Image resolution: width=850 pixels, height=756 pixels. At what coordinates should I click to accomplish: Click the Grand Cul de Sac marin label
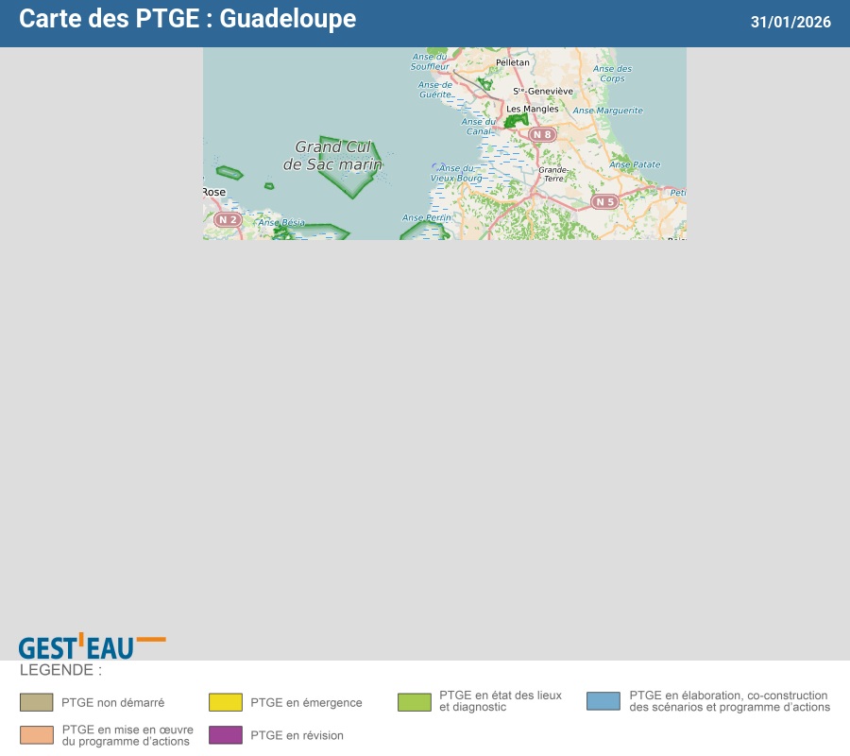pos(332,156)
